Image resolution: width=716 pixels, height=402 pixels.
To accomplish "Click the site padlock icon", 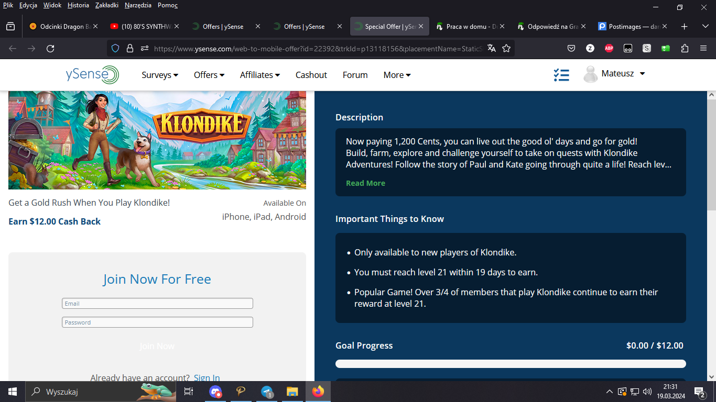I will click(130, 49).
